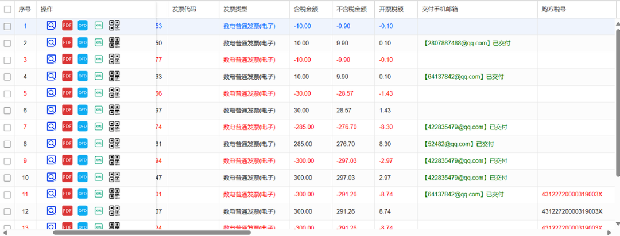Select row 12 using its checkbox
Image resolution: width=620 pixels, height=236 pixels.
[x=7, y=211]
